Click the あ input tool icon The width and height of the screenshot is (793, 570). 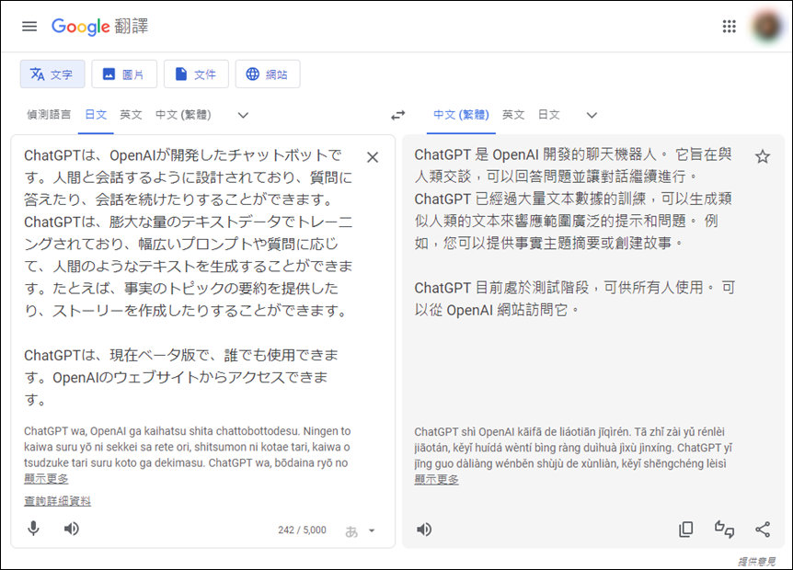351,531
